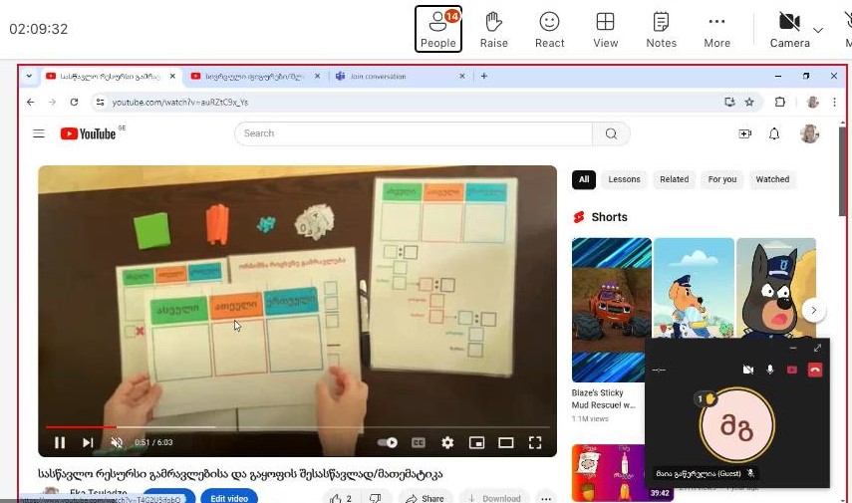Screen dimensions: 852x503
Task: Raise your hand in the meeting
Action: tap(493, 29)
